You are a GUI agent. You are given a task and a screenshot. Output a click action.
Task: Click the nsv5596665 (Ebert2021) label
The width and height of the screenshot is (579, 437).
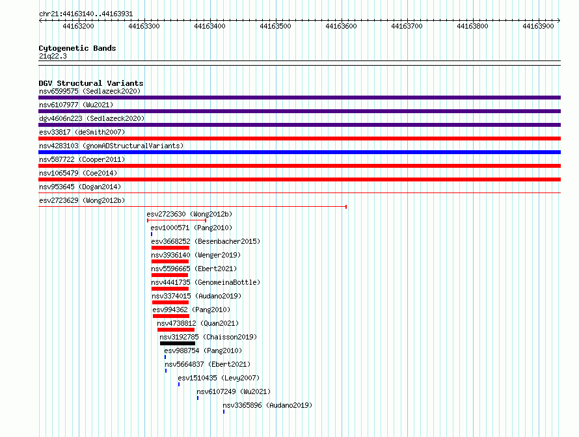(194, 269)
